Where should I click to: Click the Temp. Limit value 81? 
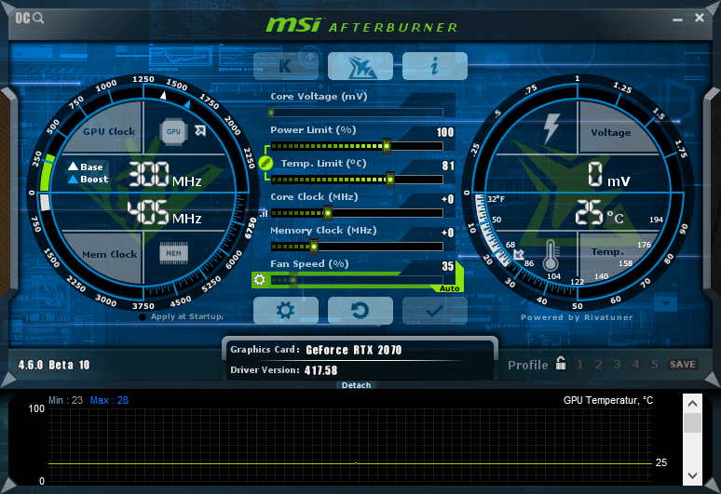448,166
